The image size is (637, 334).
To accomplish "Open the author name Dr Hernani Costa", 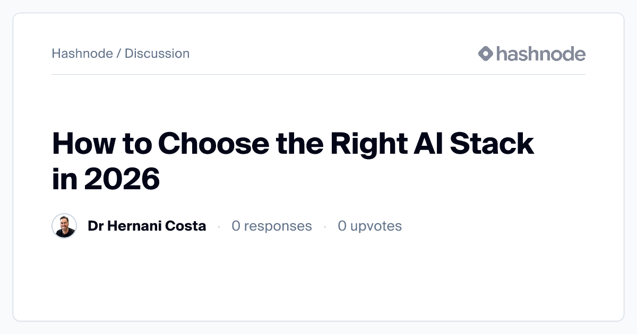I will coord(147,226).
